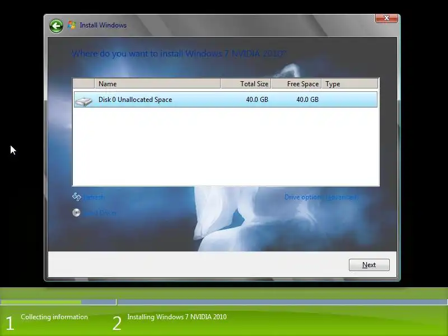Click Installing Windows 7 NVIDIA 2010 step label
Viewport: 448px width, 336px height.
coord(177,317)
